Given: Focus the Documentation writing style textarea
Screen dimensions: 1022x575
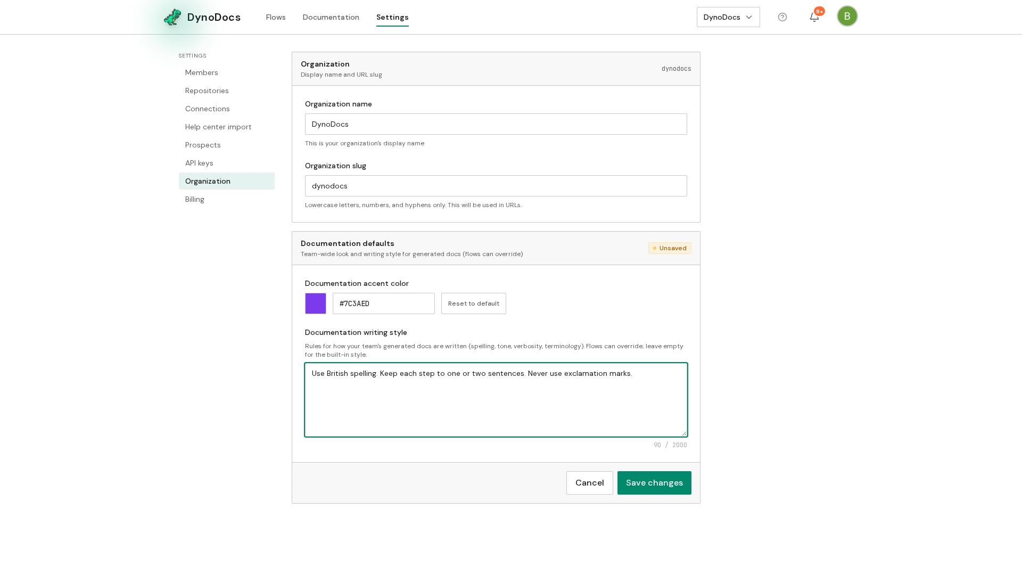Looking at the screenshot, I should click(x=496, y=400).
